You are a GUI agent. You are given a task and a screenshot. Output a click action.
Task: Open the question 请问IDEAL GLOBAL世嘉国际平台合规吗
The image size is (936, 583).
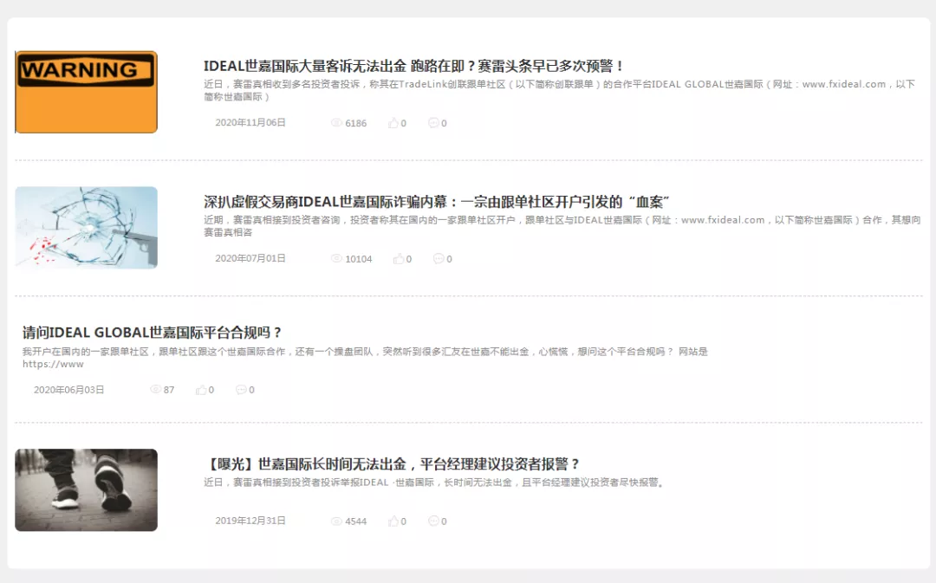pyautogui.click(x=152, y=333)
